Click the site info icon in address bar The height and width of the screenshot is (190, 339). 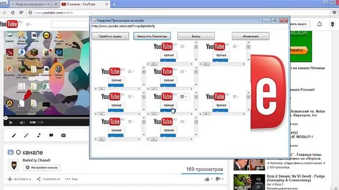pyautogui.click(x=30, y=13)
